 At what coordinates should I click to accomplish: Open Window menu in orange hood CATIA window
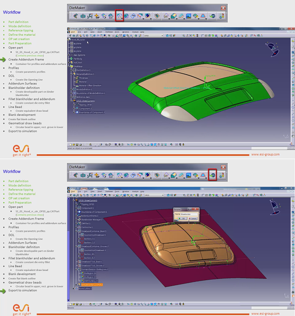126,191
